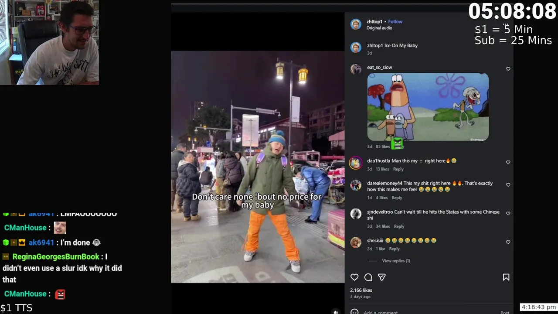View 2,166 likes list
The width and height of the screenshot is (558, 314).
click(x=361, y=290)
